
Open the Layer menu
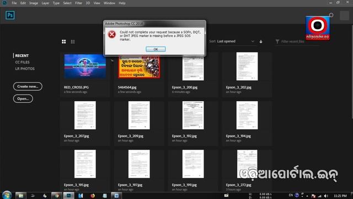coord(45,3)
